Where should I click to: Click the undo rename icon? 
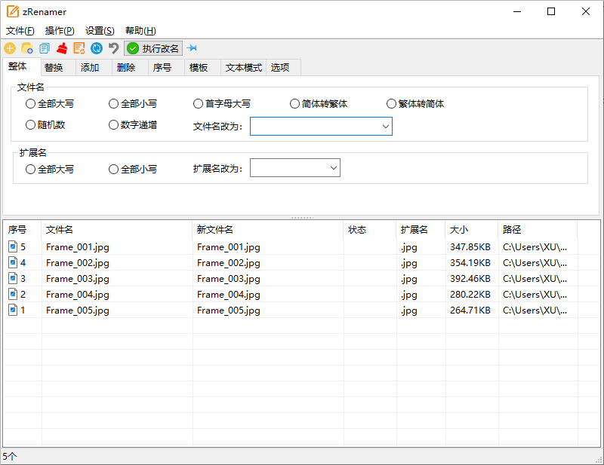tap(113, 47)
